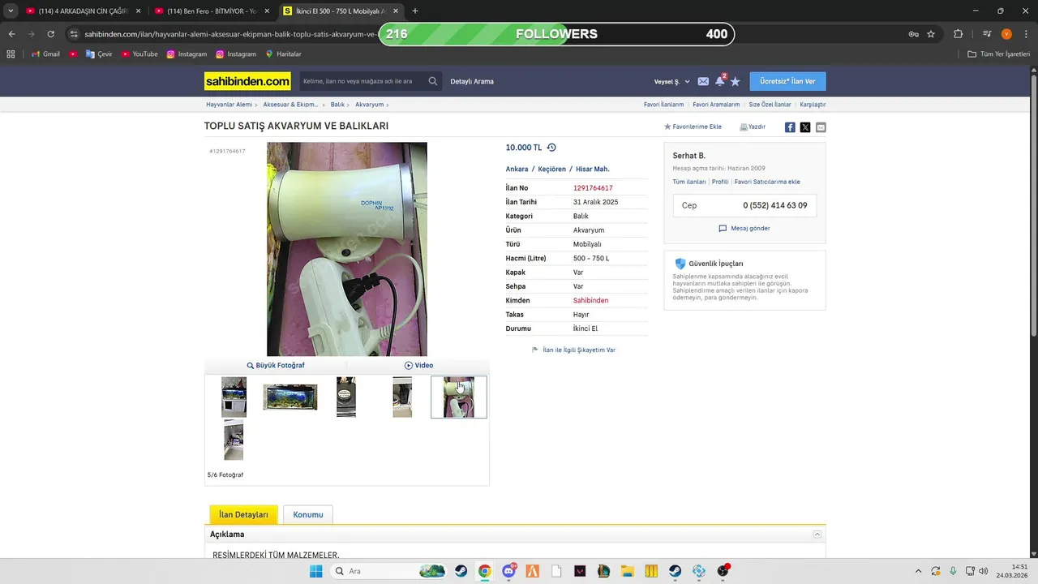Open Büyük Fotoğraf view

click(276, 365)
